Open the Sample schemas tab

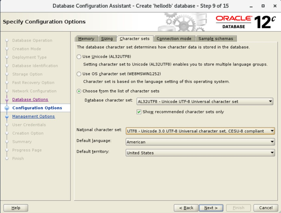pos(216,39)
